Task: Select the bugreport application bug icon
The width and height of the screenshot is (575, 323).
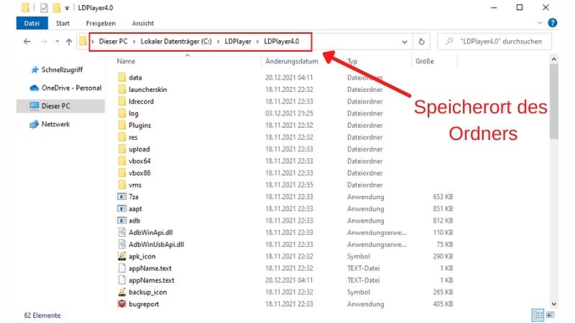Action: (122, 304)
